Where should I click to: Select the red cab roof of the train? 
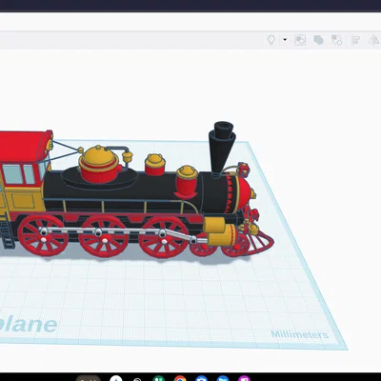(24, 147)
